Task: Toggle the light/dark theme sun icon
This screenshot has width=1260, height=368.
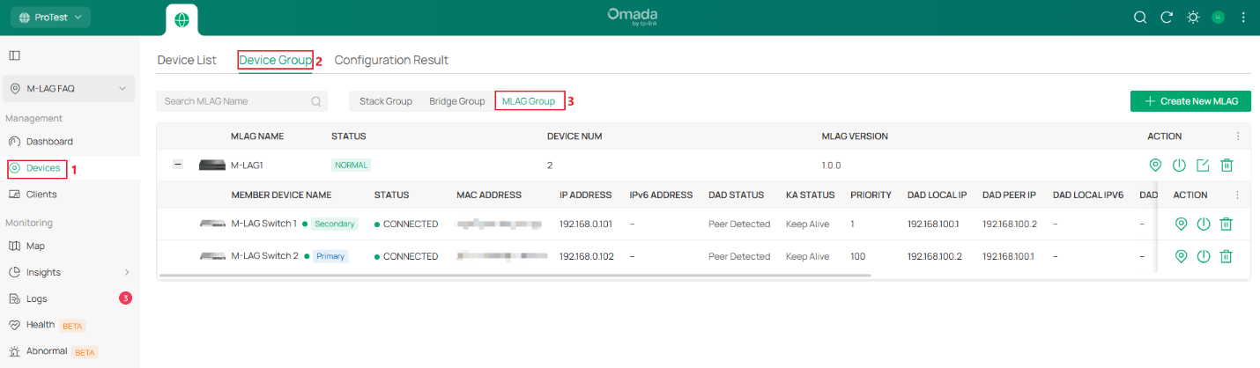Action: 1193,18
